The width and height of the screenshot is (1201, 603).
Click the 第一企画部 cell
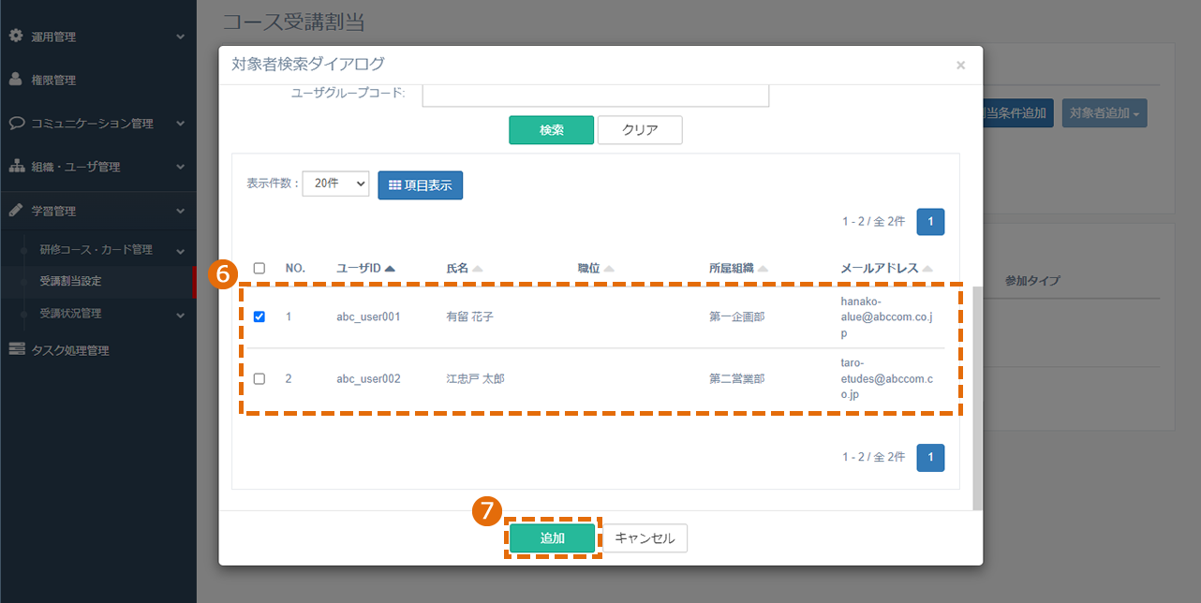[x=737, y=316]
